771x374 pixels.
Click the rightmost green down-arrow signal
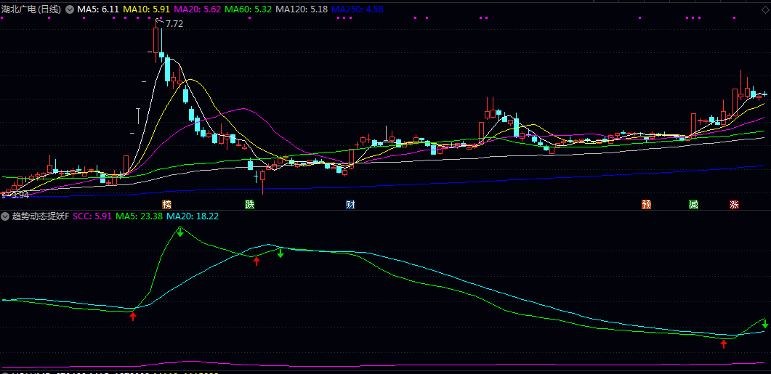[x=765, y=323]
